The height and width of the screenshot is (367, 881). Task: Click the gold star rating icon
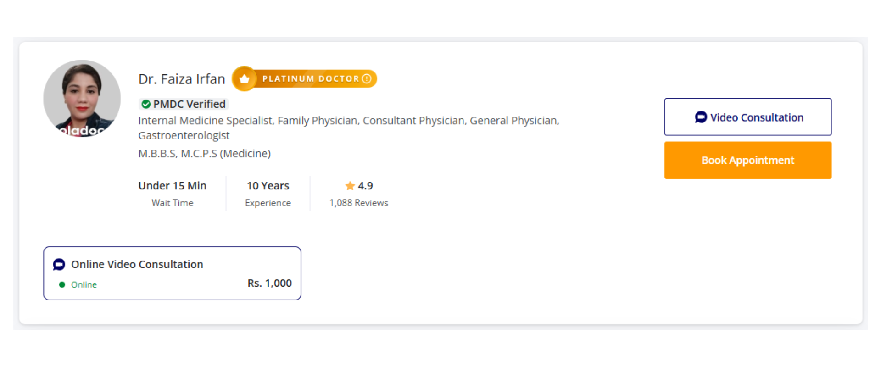(x=350, y=186)
